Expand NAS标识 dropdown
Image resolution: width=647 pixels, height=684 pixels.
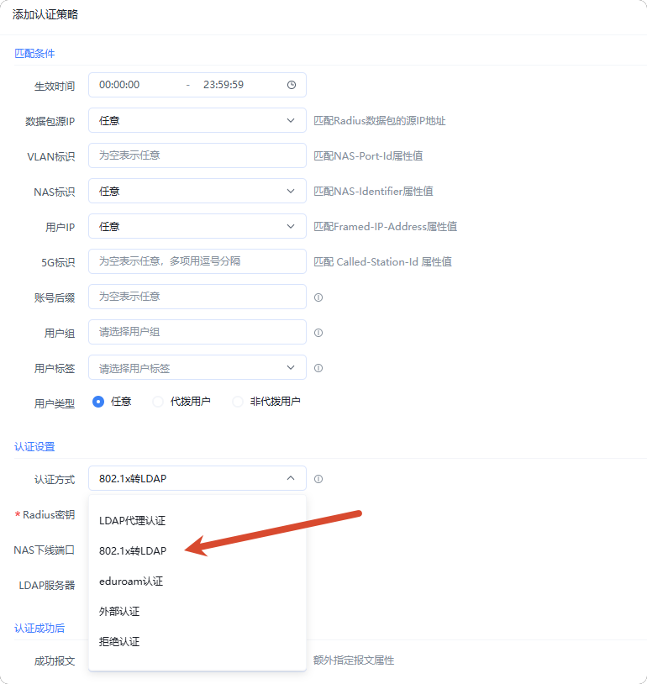pyautogui.click(x=197, y=191)
